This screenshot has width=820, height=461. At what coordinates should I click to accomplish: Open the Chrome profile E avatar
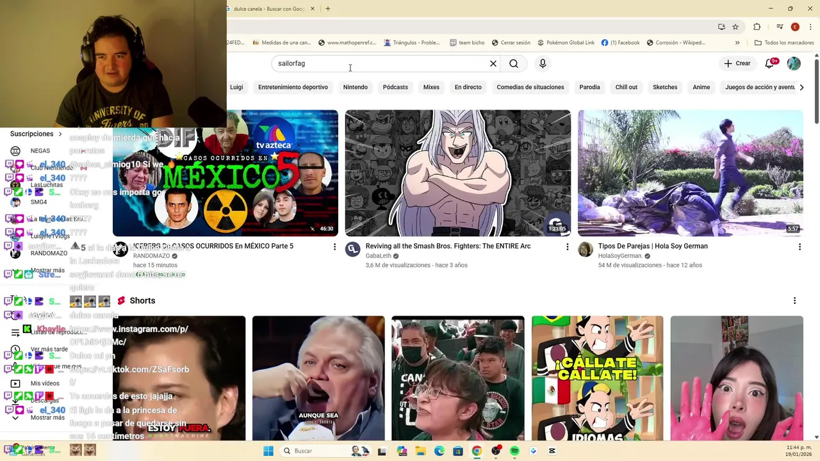click(x=795, y=27)
